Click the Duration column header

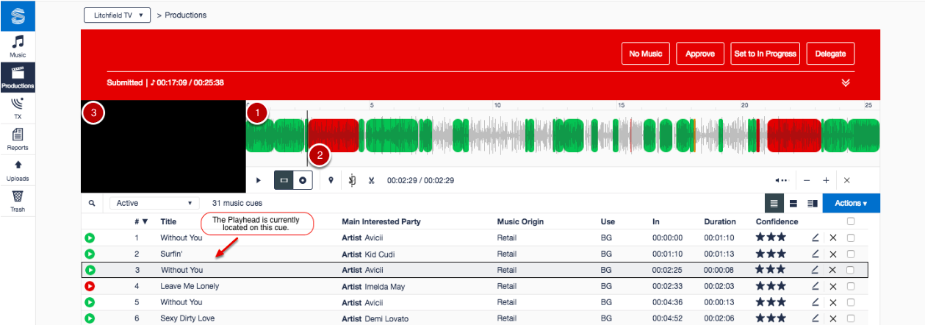pyautogui.click(x=720, y=221)
